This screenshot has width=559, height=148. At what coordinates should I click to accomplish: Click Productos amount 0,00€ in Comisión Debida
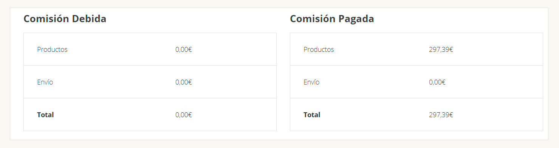click(184, 49)
